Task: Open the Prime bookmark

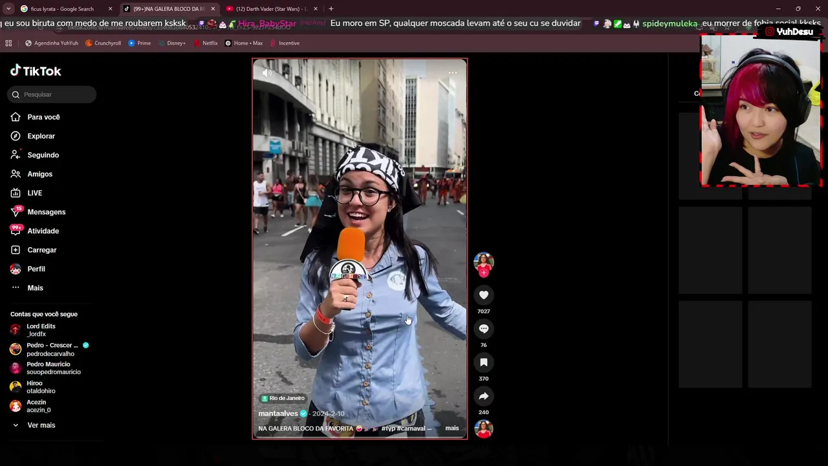Action: [140, 43]
